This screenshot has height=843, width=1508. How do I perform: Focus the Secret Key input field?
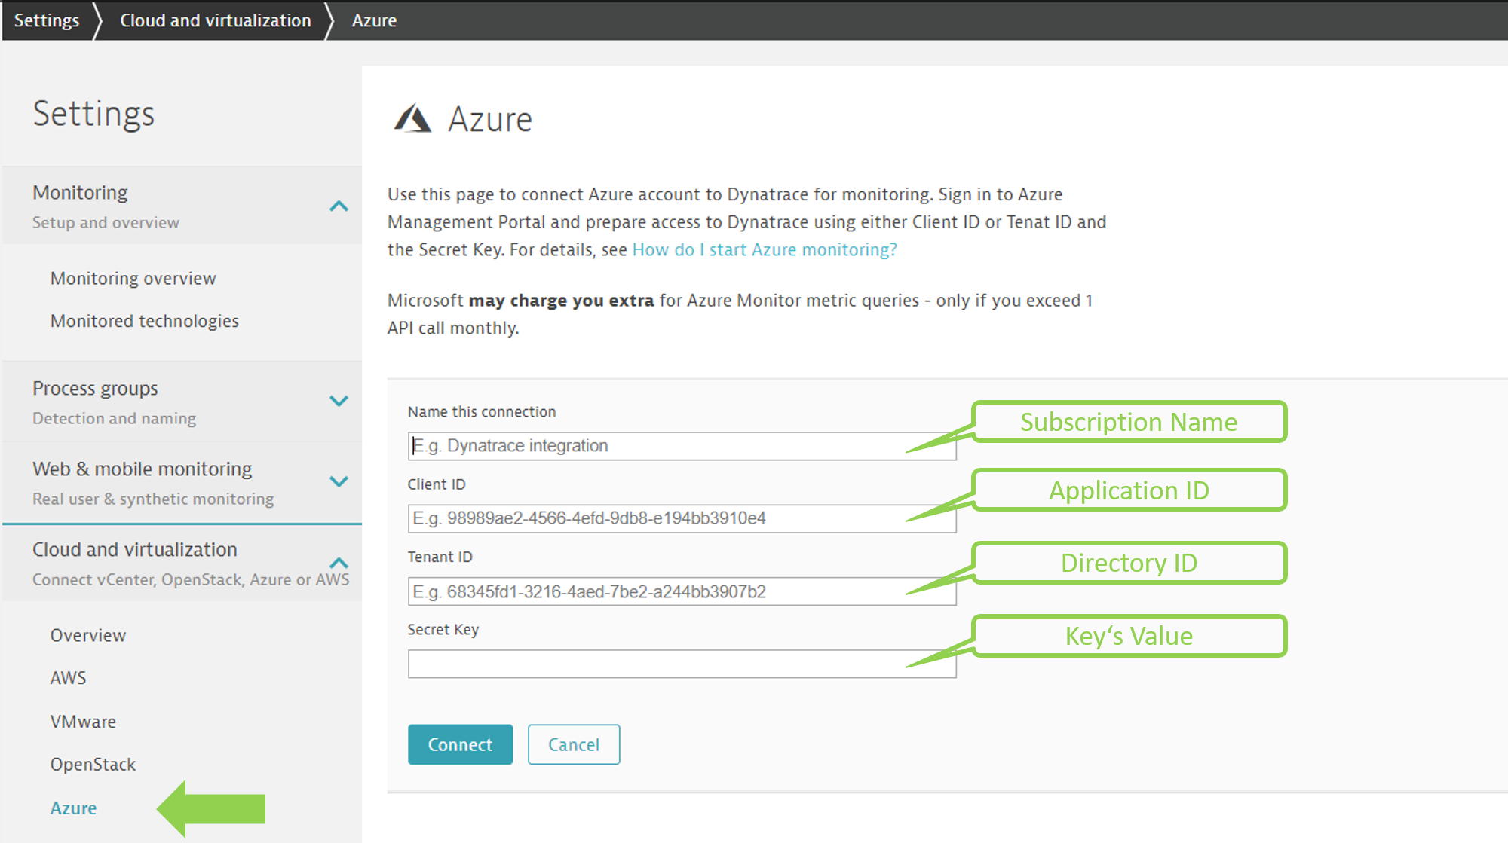pyautogui.click(x=682, y=664)
